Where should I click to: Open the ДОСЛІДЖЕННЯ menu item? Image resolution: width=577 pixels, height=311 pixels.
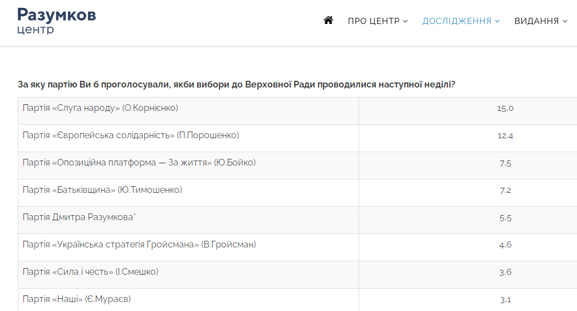(x=461, y=21)
